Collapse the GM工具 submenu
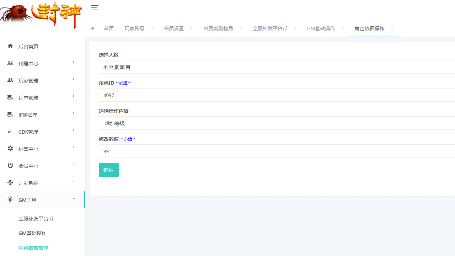 point(74,199)
